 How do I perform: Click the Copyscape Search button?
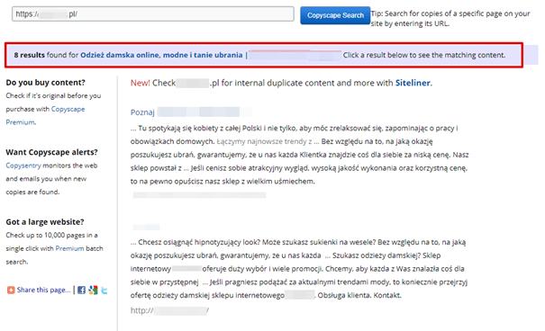click(335, 15)
